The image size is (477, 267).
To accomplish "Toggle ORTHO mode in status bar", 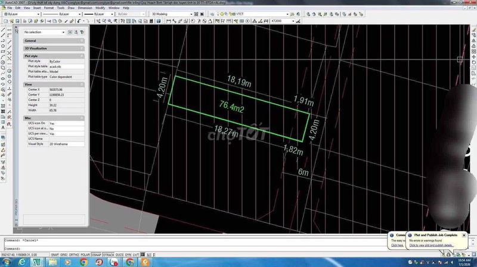I will [74, 255].
